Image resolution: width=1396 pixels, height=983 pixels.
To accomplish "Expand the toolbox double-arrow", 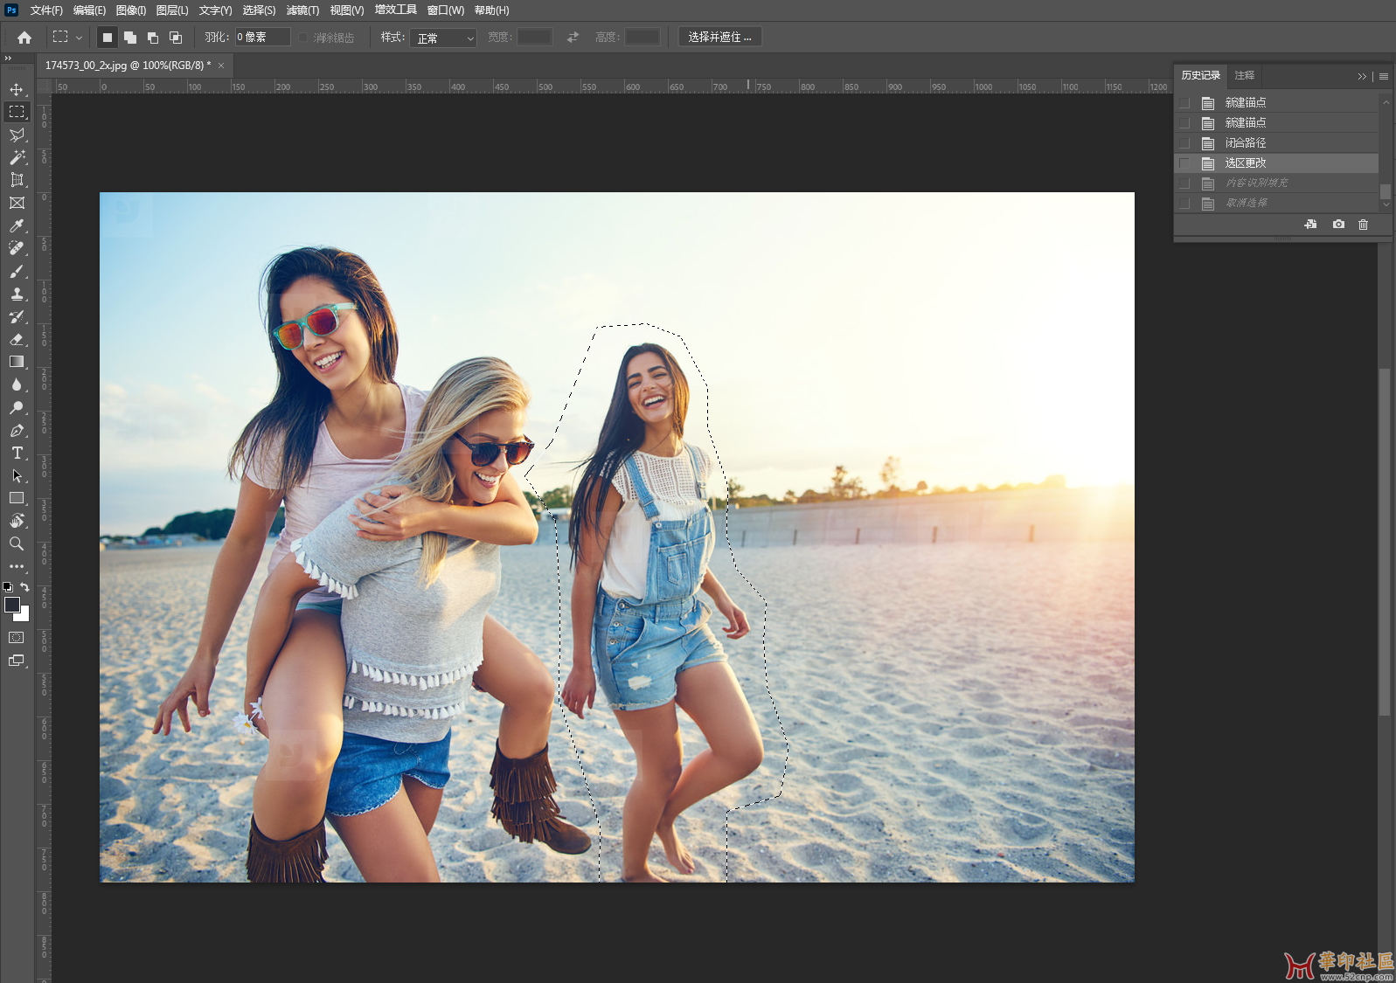I will coord(8,59).
